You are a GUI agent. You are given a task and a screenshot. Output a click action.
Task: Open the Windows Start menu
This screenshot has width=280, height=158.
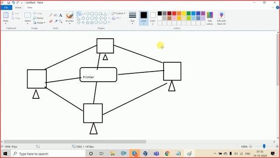5,154
